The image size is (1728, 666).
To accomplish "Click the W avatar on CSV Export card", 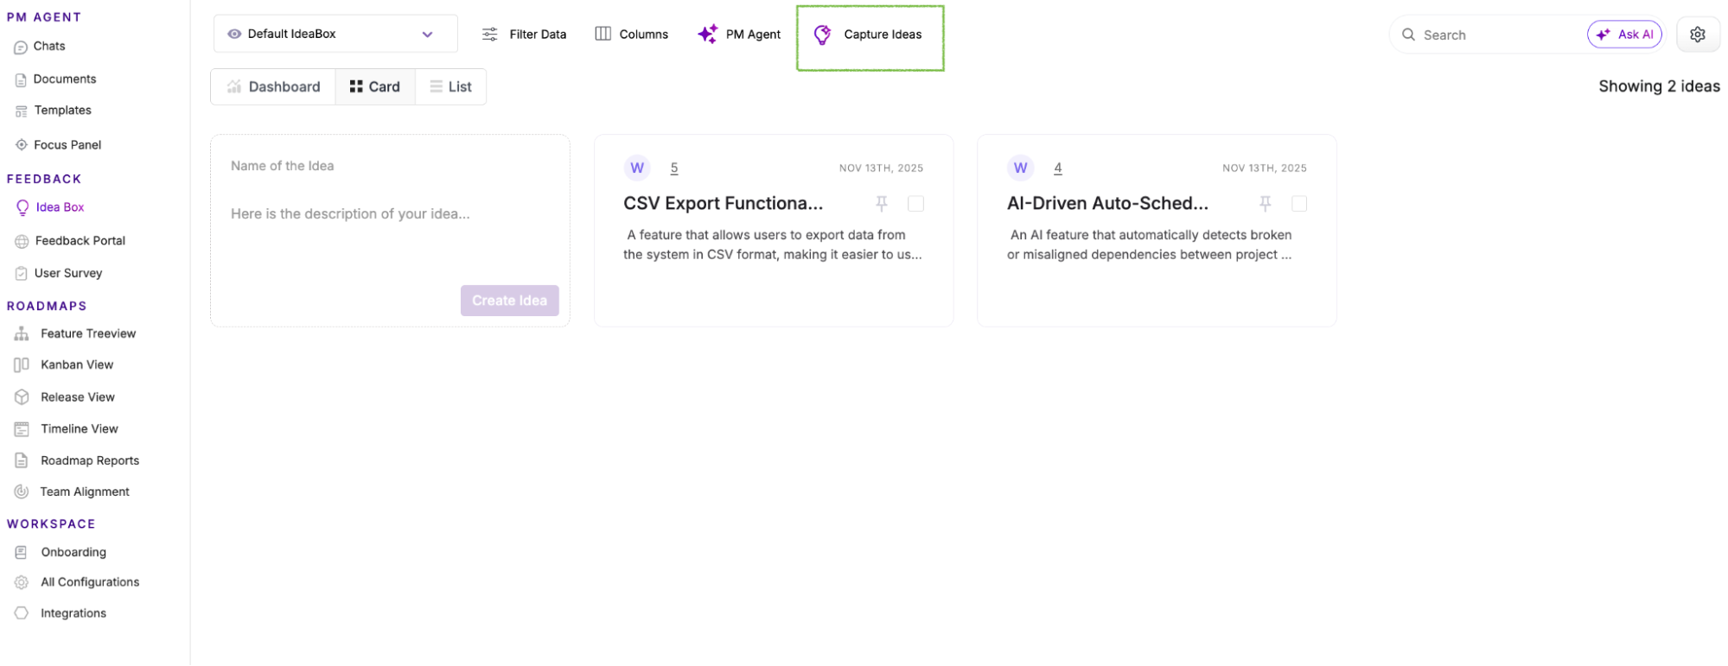I will (x=637, y=168).
